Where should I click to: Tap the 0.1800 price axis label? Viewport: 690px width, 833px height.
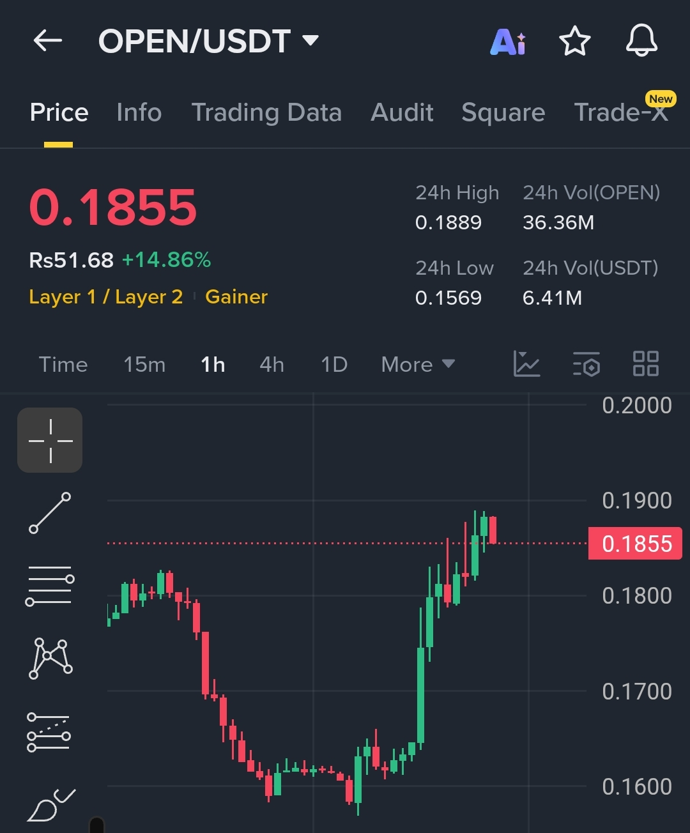pyautogui.click(x=637, y=596)
